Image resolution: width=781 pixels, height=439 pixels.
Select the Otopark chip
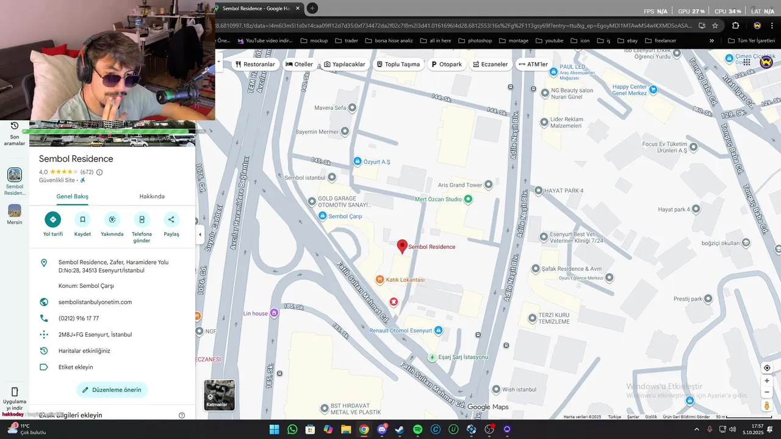click(x=447, y=64)
